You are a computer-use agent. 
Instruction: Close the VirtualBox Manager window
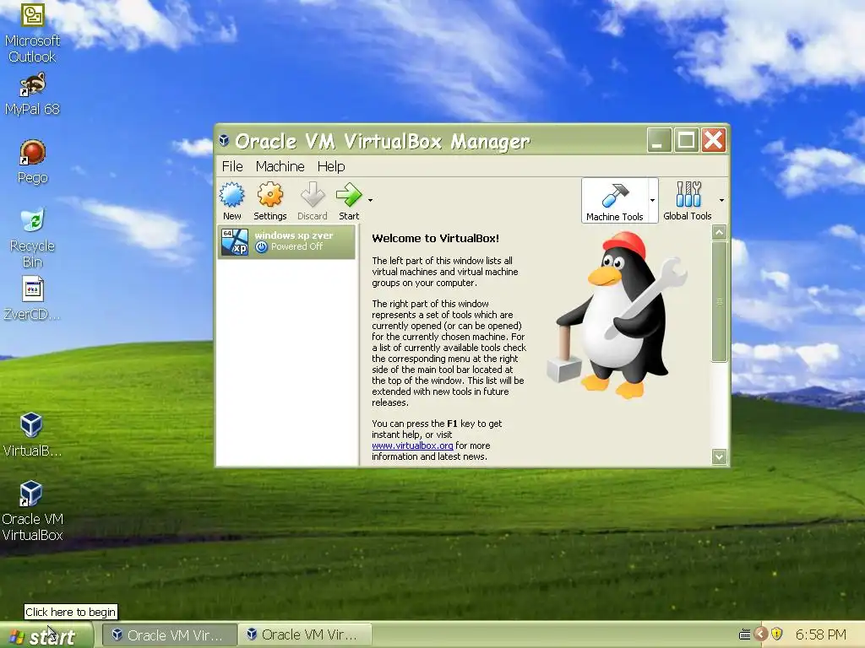click(713, 141)
